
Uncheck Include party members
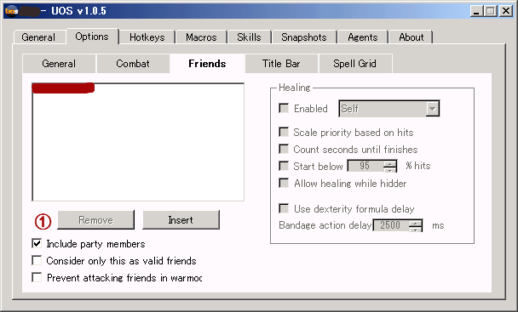37,243
